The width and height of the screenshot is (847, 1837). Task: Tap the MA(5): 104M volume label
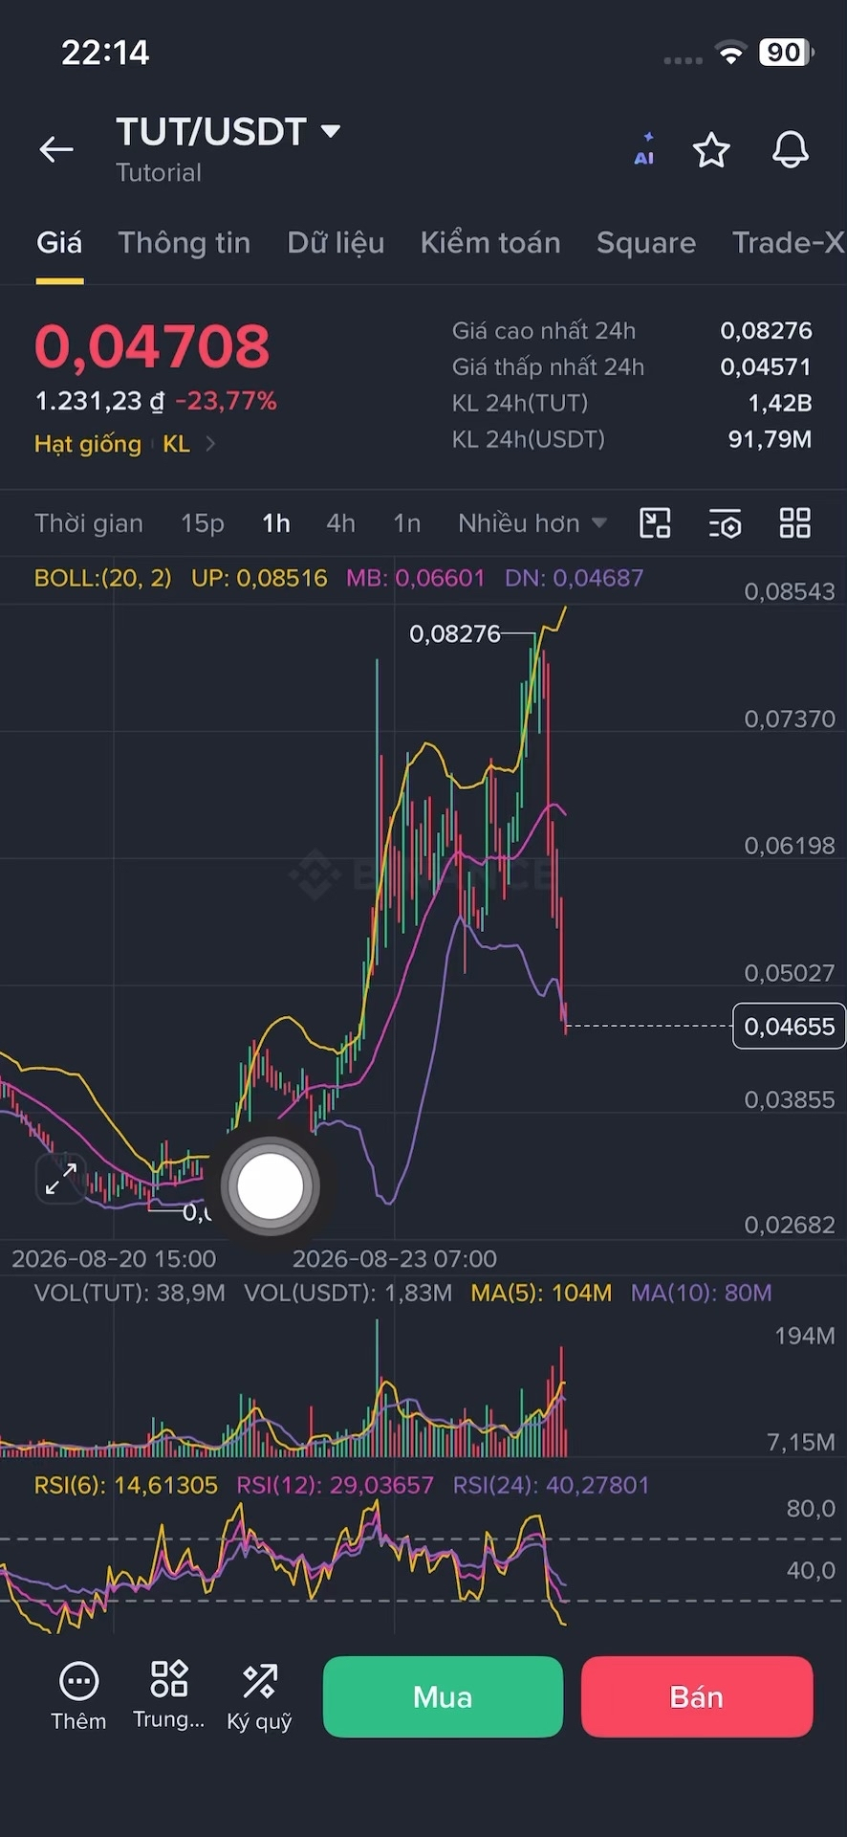coord(541,1294)
